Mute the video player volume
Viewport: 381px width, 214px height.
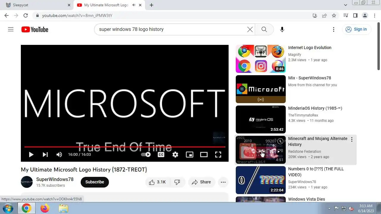[x=59, y=155]
